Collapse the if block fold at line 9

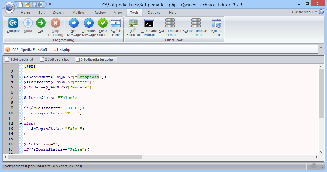point(21,108)
